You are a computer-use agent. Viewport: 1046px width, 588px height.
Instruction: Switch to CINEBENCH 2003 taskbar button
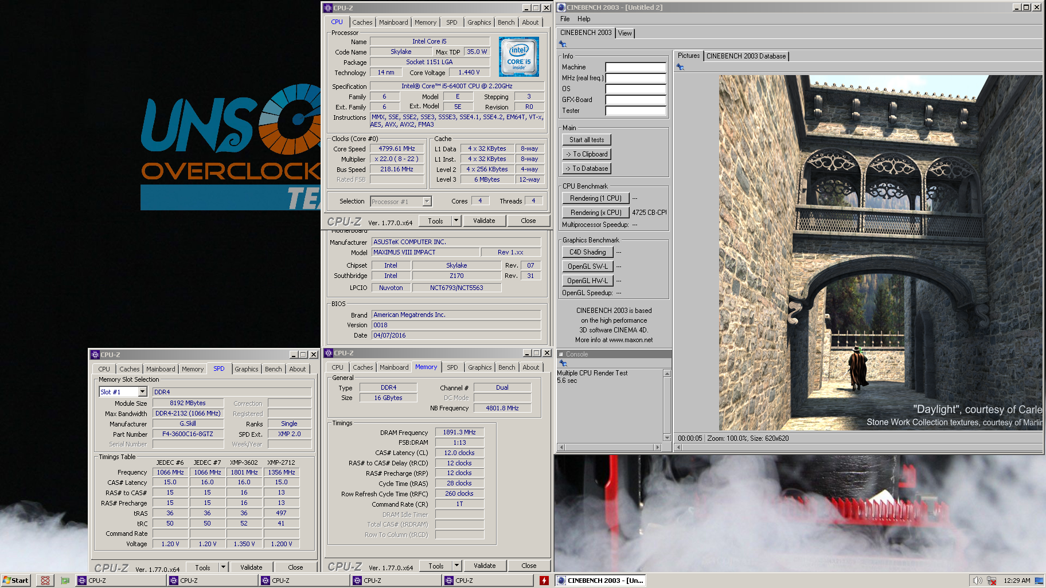click(x=600, y=581)
